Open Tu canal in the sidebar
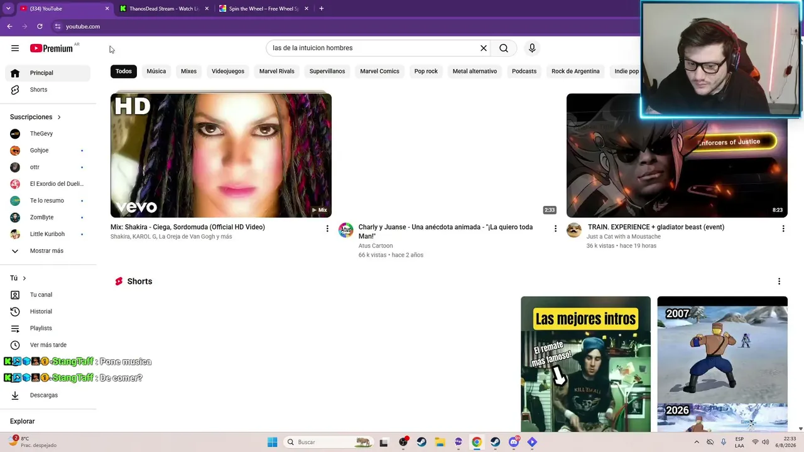 click(x=48, y=295)
